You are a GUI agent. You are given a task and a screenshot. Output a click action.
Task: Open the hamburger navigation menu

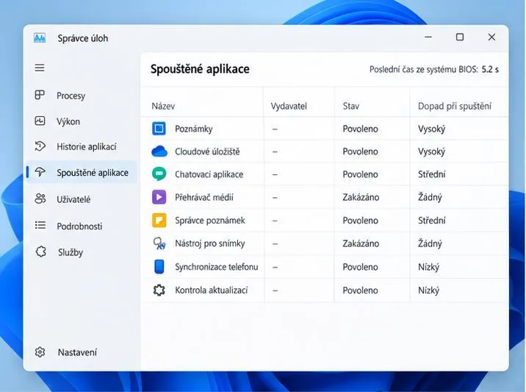(x=40, y=68)
